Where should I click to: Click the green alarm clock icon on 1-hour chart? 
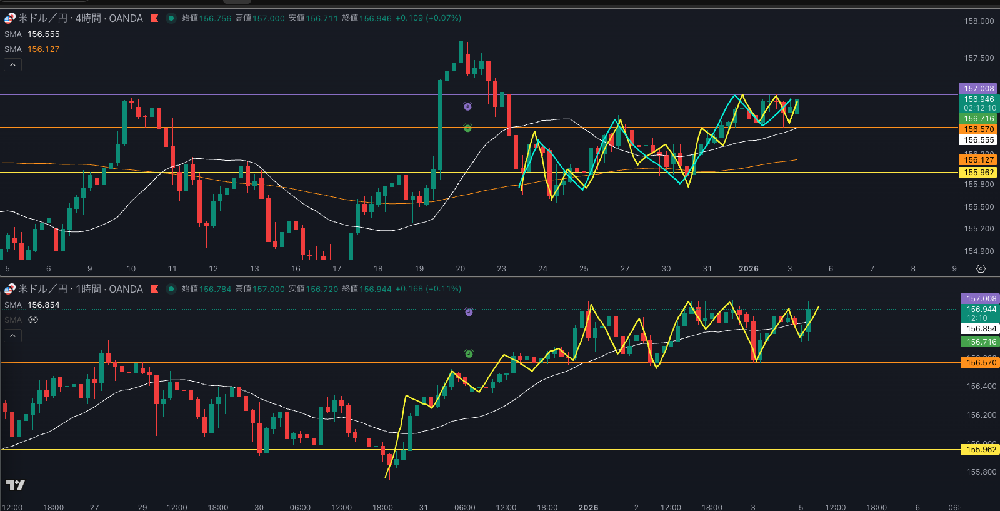(x=469, y=354)
